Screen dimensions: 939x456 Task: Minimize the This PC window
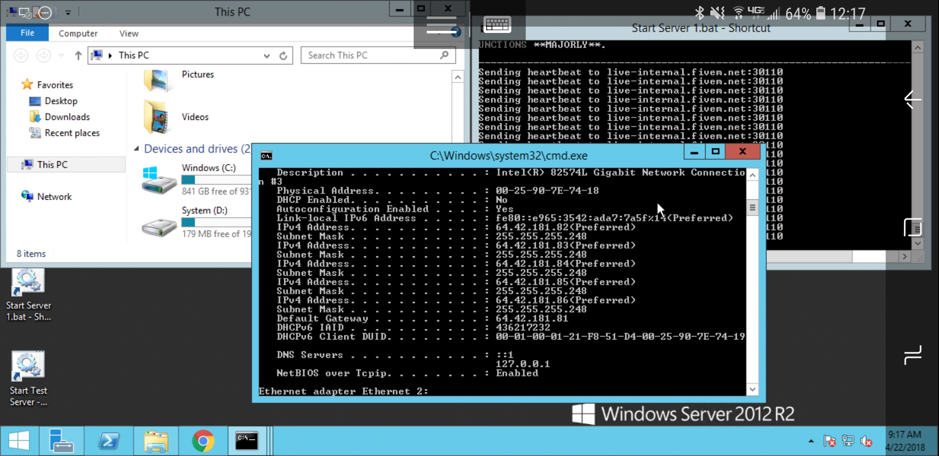pyautogui.click(x=400, y=9)
